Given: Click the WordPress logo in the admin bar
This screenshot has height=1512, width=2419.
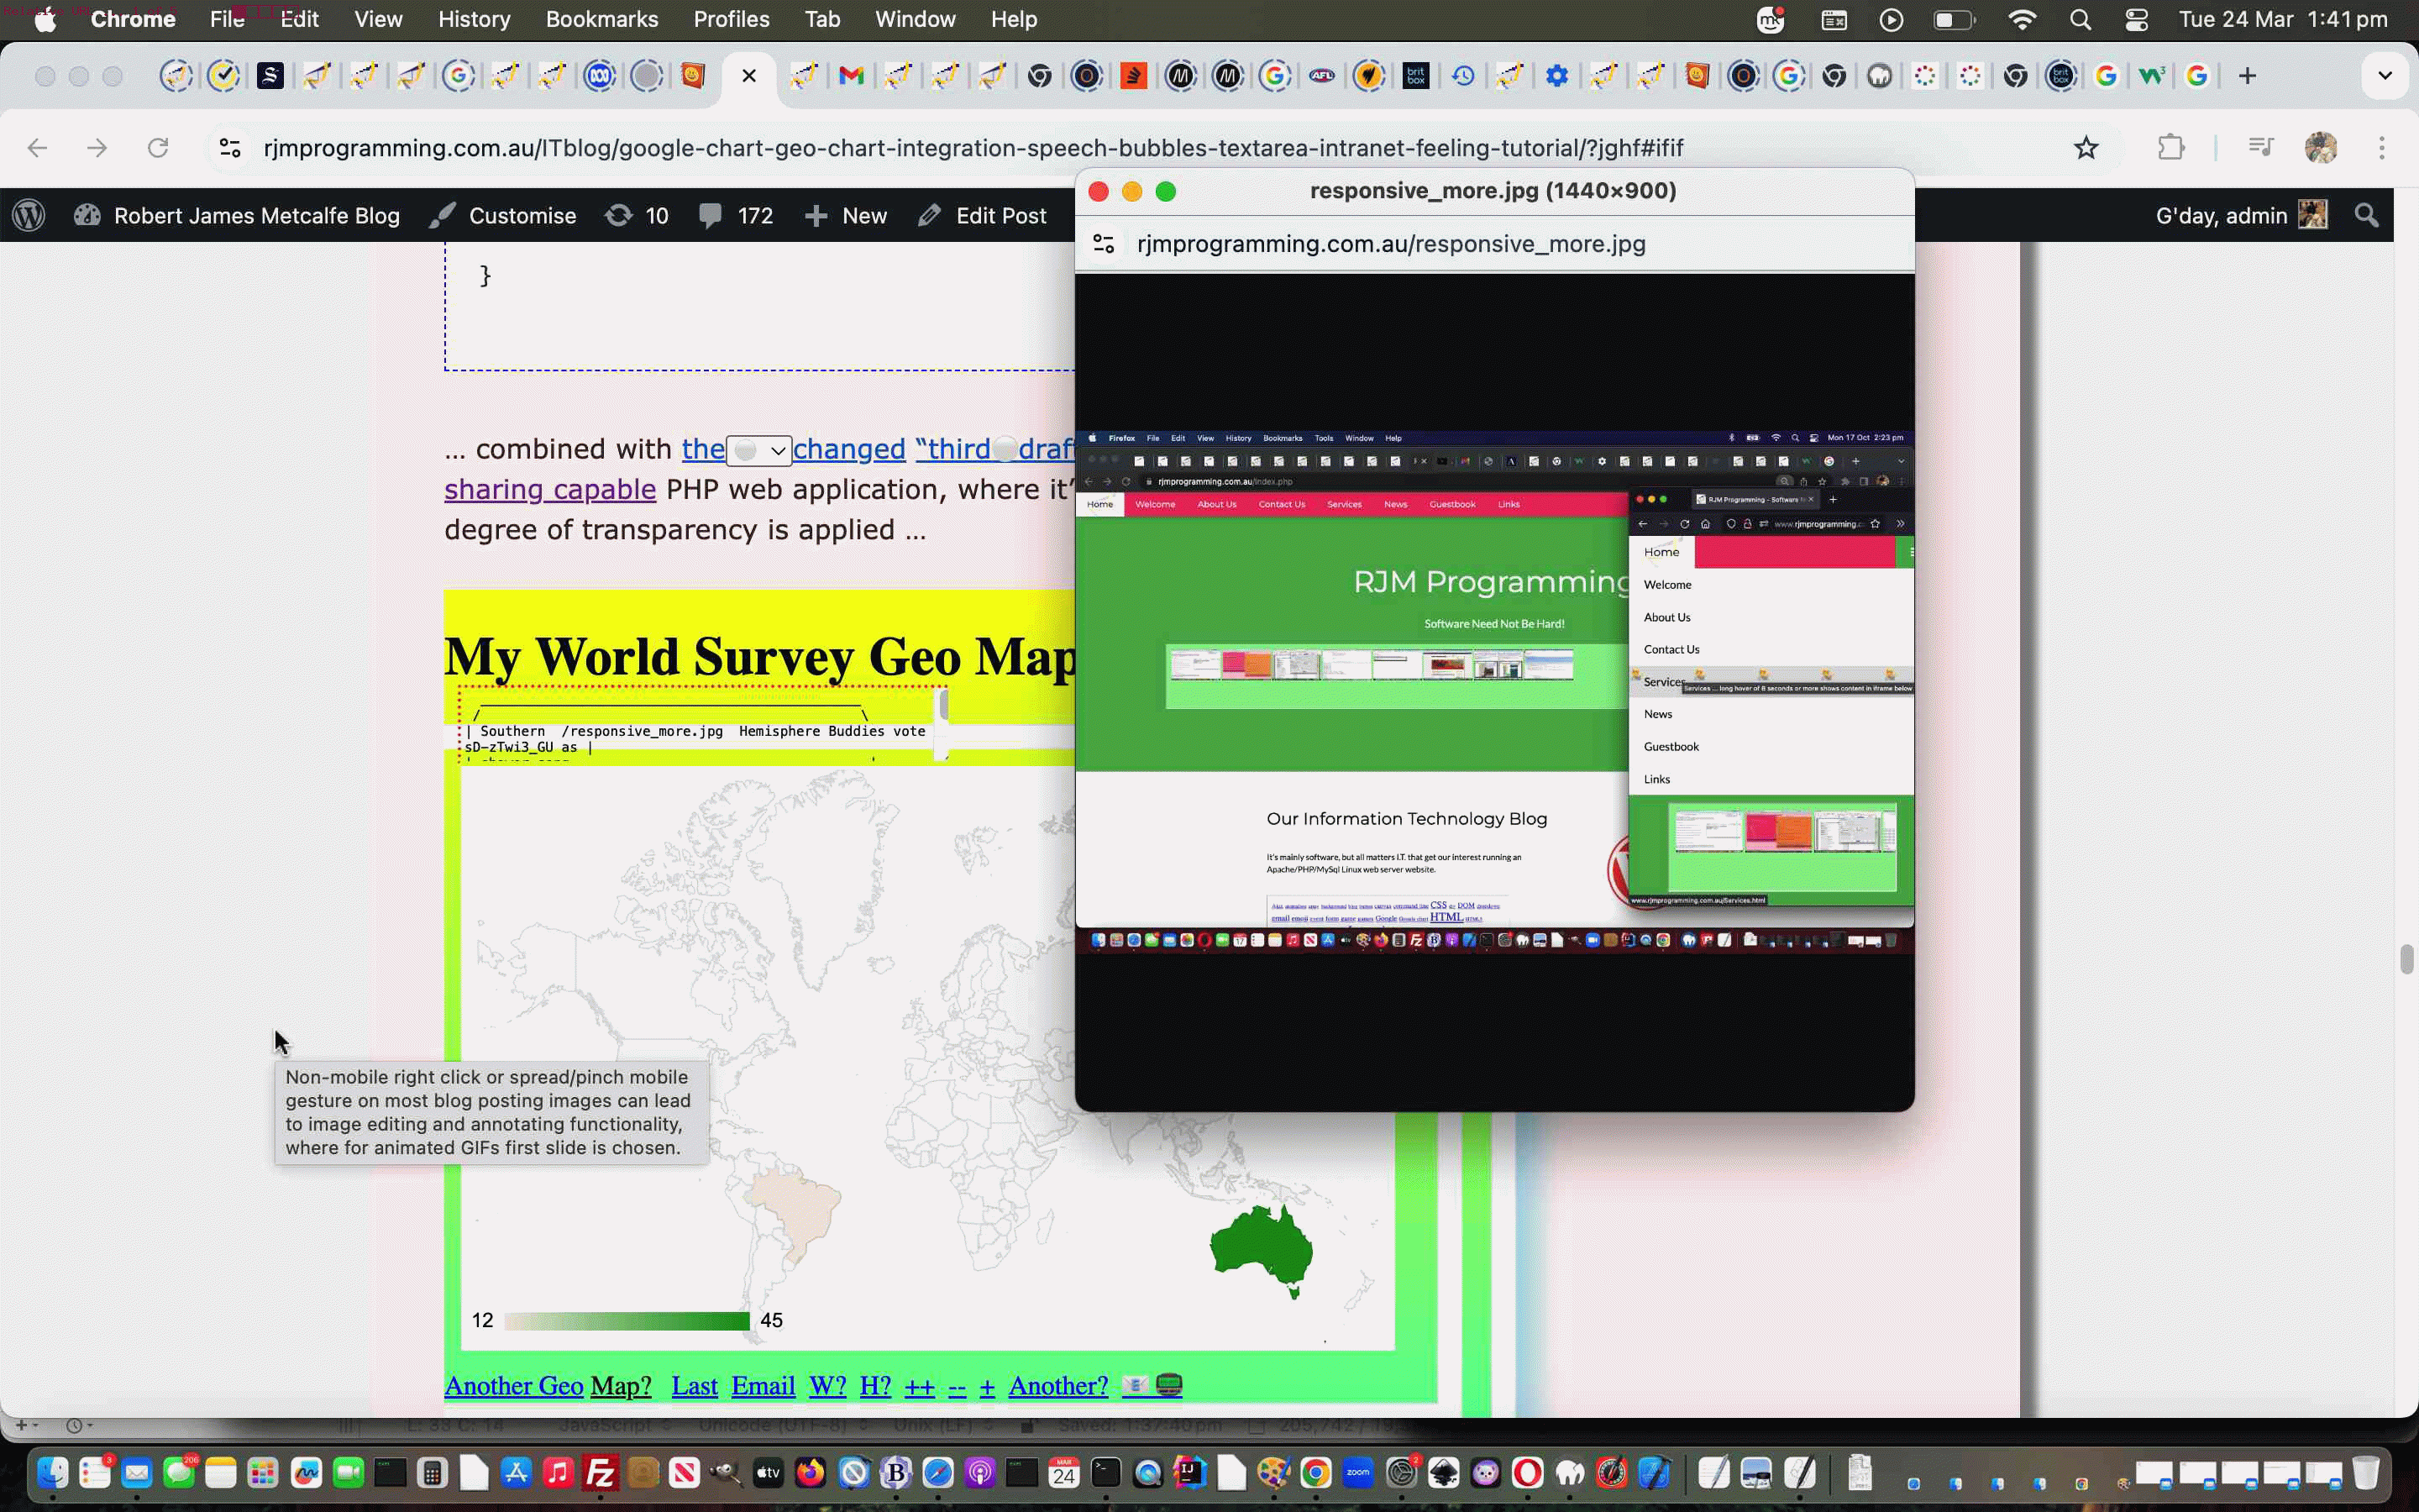Looking at the screenshot, I should click(29, 215).
